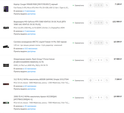Delete the ARDOR GAMING 512 ГБ drive
This screenshot has height=113, width=124.
[x=91, y=80]
